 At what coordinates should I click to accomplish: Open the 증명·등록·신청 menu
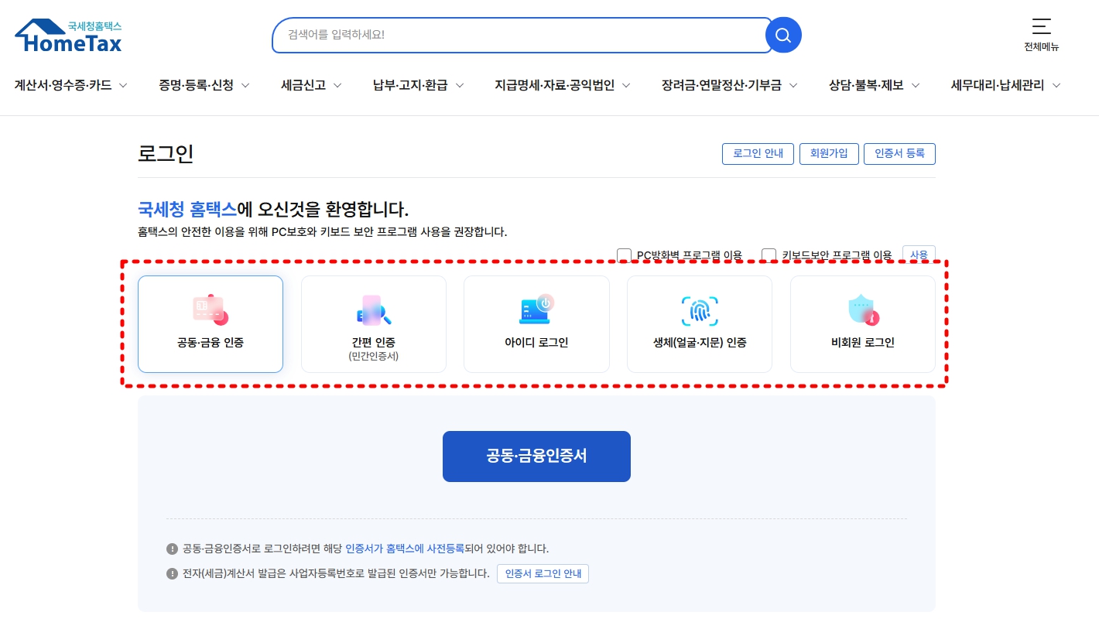197,85
